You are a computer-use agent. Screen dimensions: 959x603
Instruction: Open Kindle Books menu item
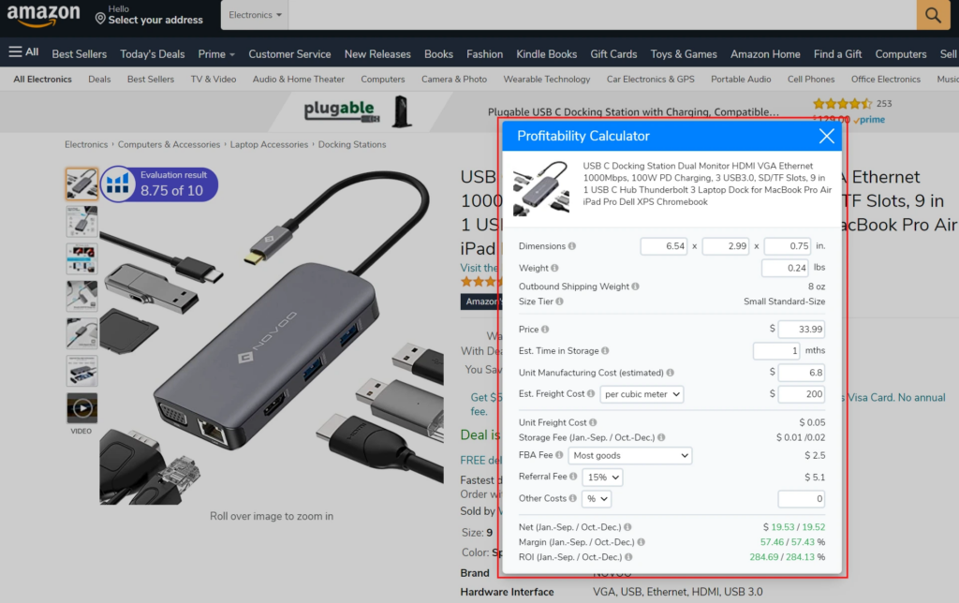pos(546,53)
